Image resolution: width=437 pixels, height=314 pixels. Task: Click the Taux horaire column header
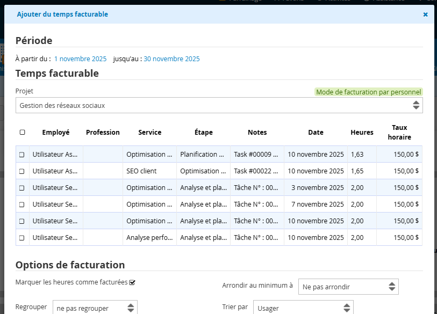(399, 132)
